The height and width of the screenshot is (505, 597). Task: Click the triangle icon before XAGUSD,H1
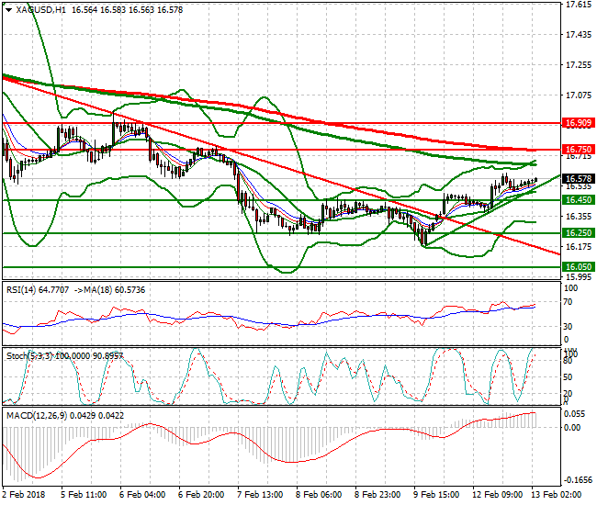coord(8,10)
